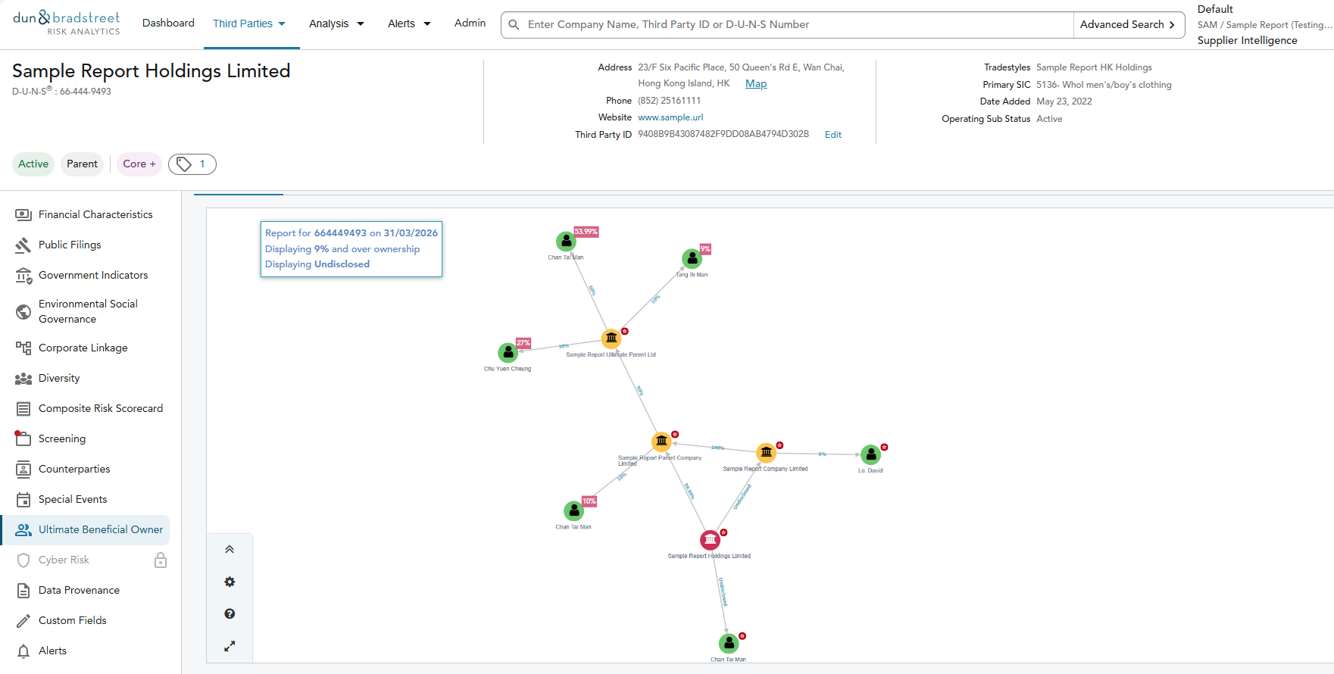Viewport: 1334px width, 674px height.
Task: Click the Lo, David person node
Action: click(x=870, y=454)
